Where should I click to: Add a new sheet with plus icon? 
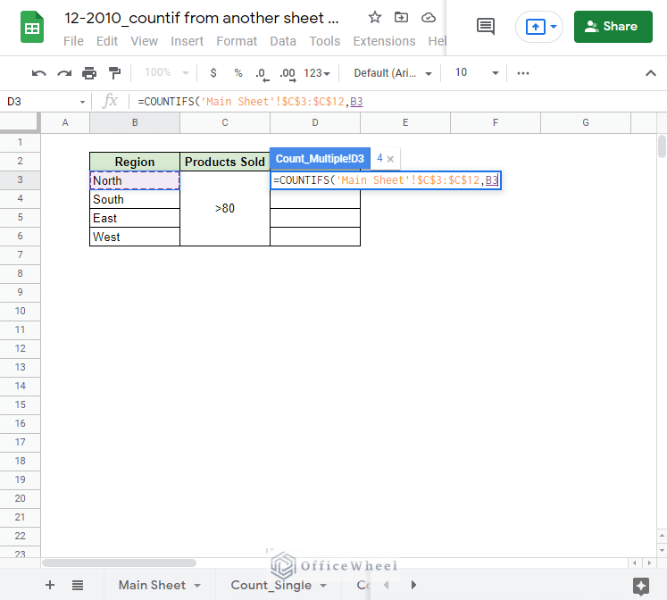50,586
